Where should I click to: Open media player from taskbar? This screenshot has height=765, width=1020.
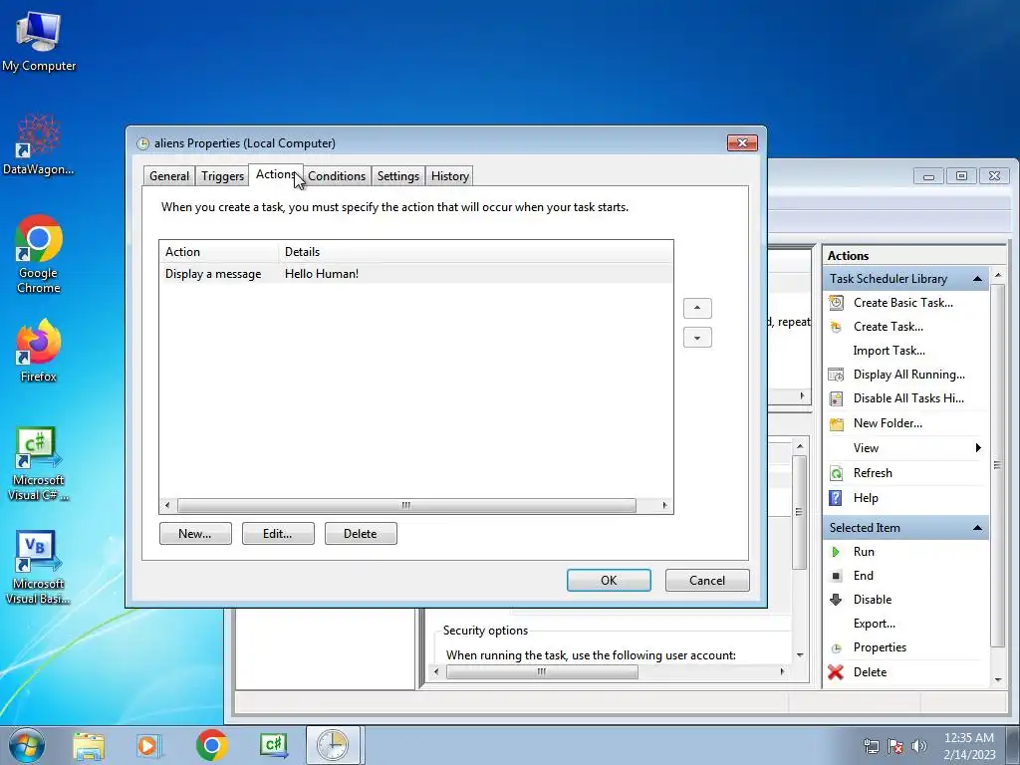pyautogui.click(x=148, y=745)
